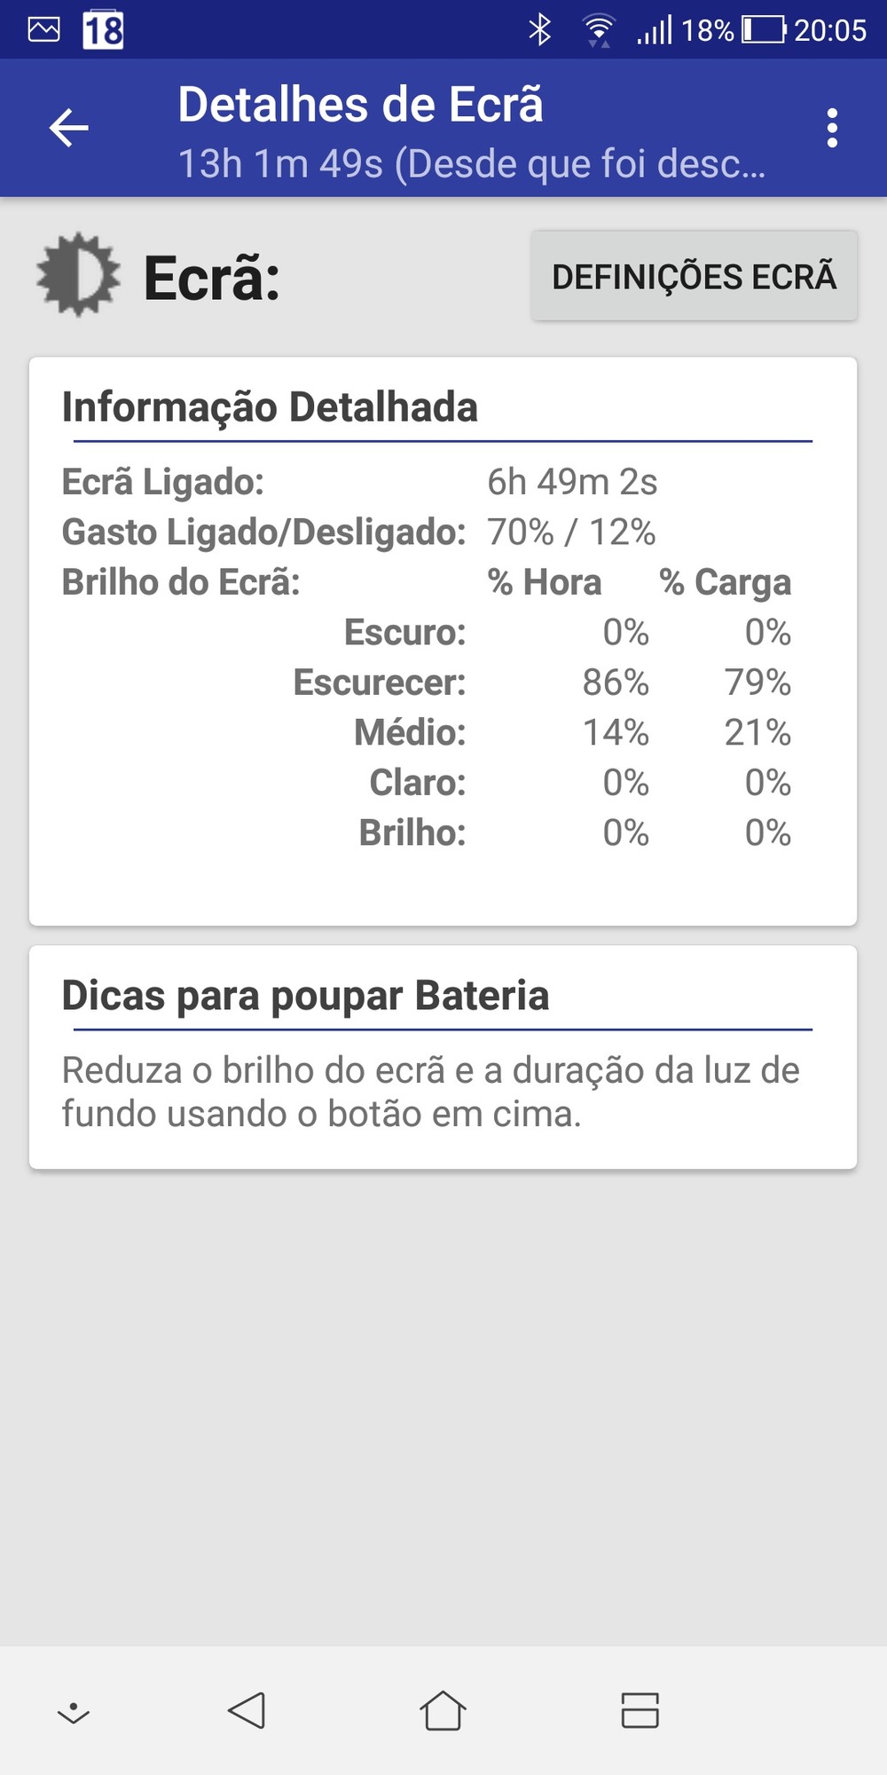
Task: Hide the navigation bar with down chevron
Action: [x=74, y=1712]
